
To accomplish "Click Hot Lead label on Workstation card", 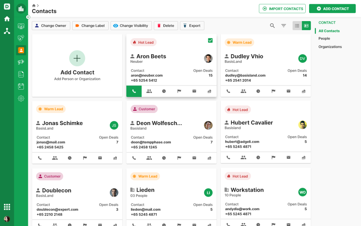I will 238,176.
